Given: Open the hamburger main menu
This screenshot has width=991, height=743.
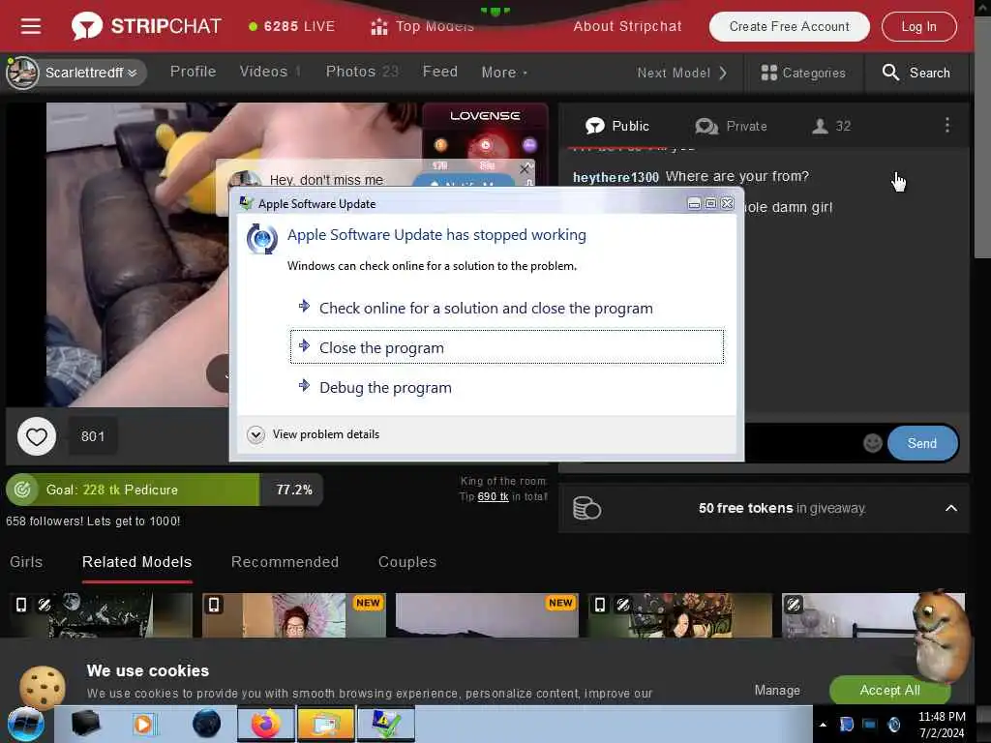Looking at the screenshot, I should (30, 26).
